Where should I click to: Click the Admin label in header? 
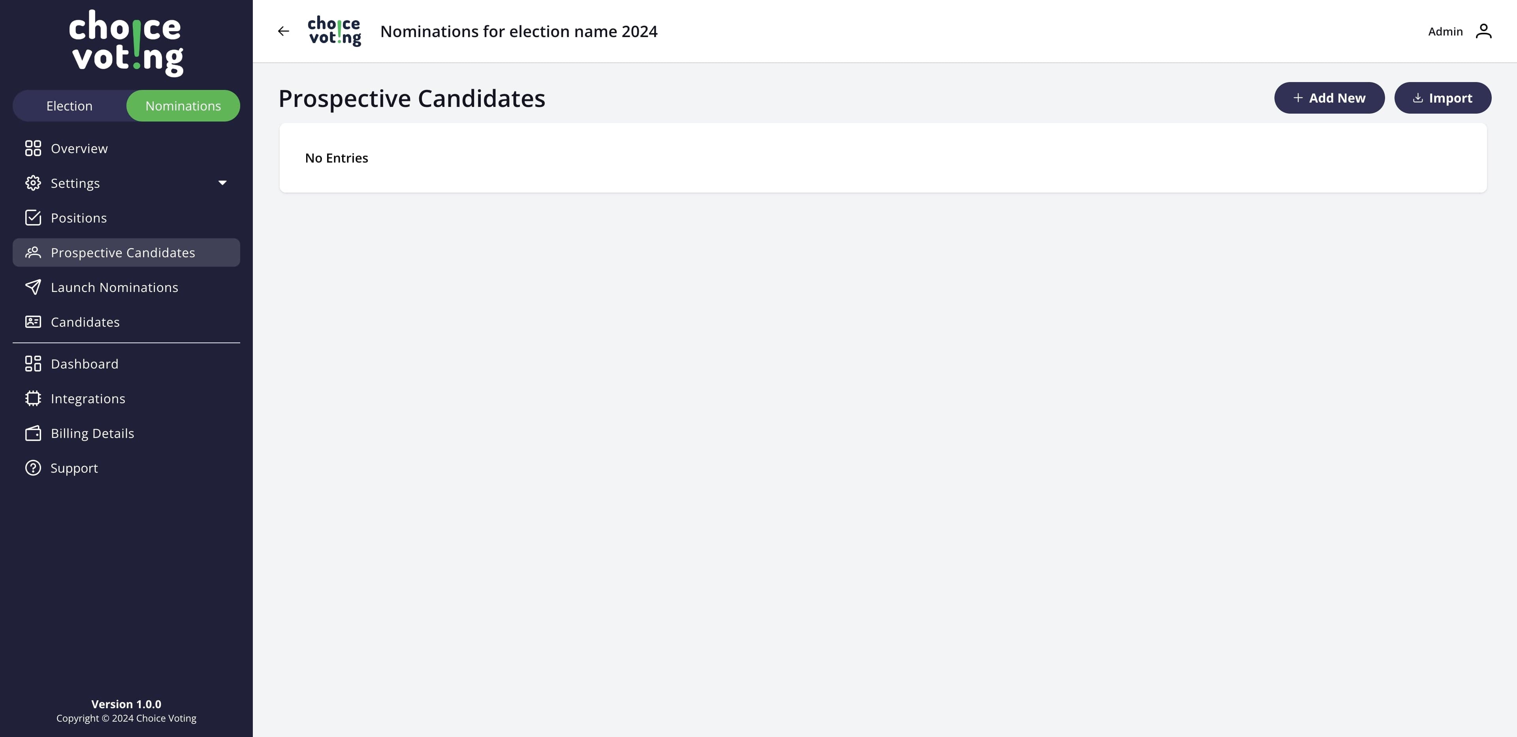point(1445,31)
